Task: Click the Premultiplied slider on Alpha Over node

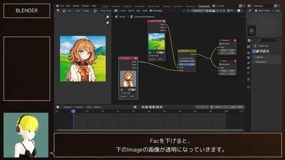Action: point(187,61)
